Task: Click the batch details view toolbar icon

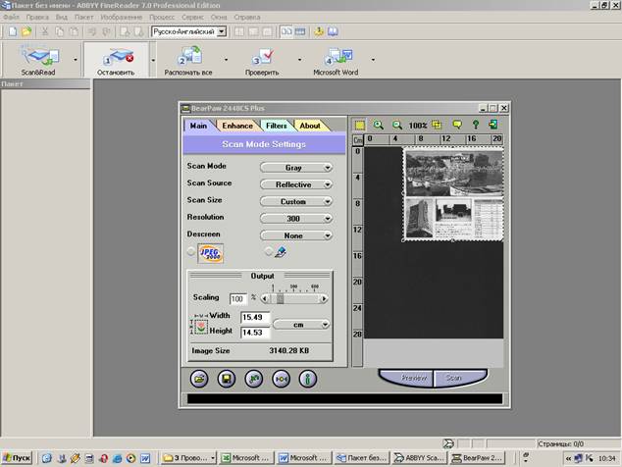Action: (x=300, y=31)
